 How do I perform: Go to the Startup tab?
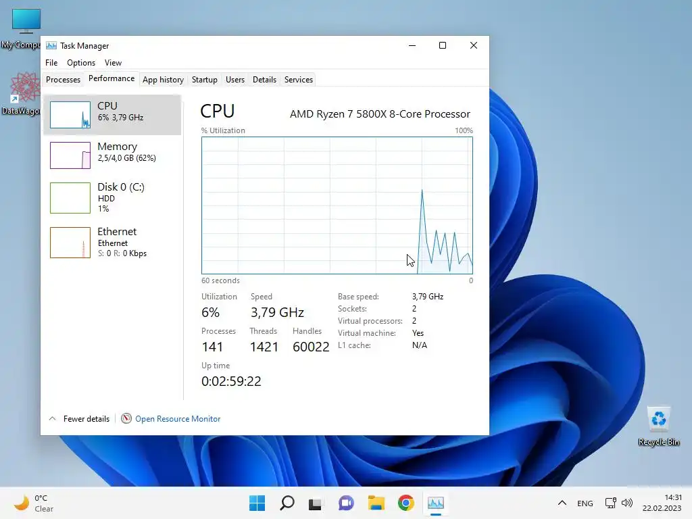(x=204, y=80)
